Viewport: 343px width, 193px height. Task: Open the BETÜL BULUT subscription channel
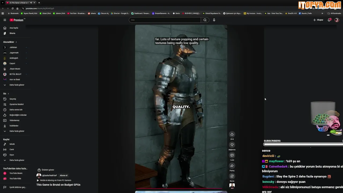pos(15,74)
